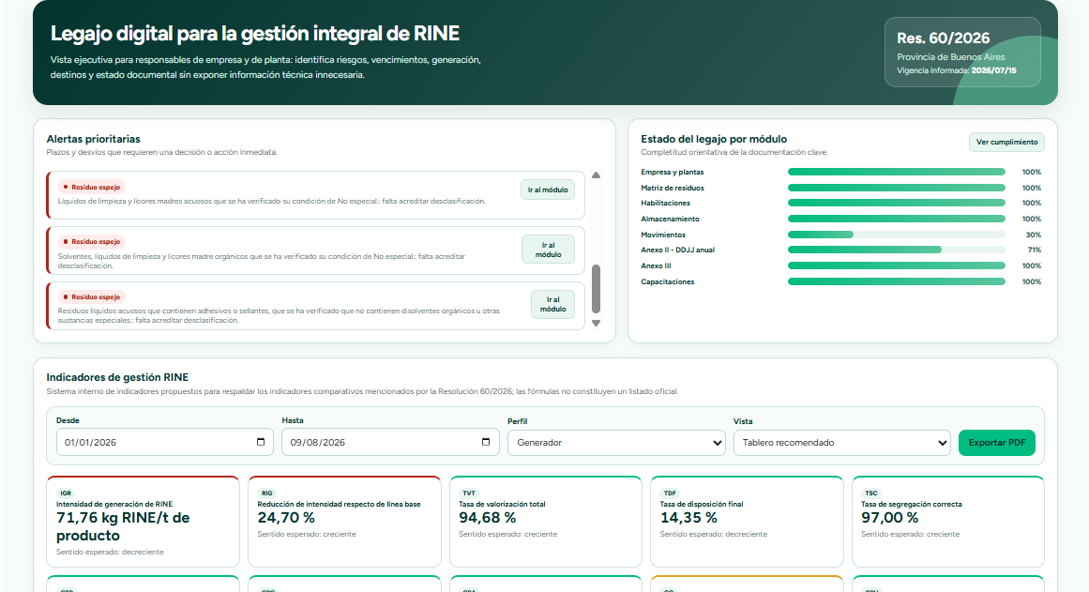
Task: Click the Almacenamiento module label
Action: tap(671, 219)
